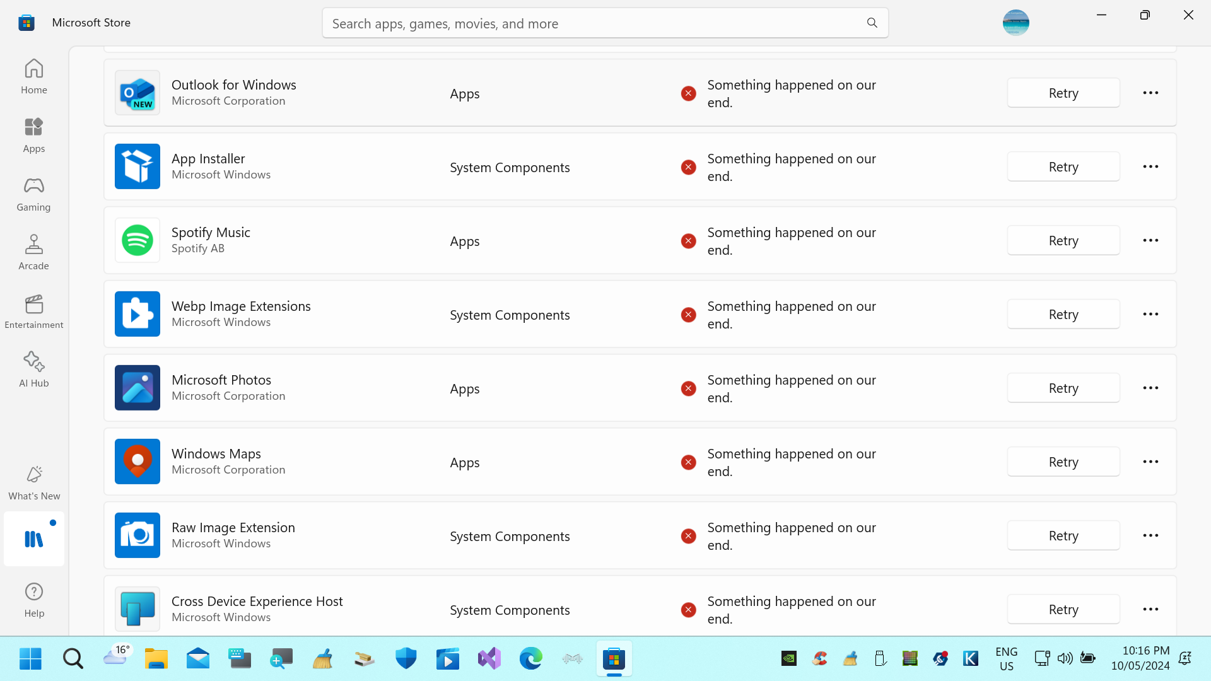This screenshot has width=1211, height=681.
Task: Open more options for Cross Device Experience Host
Action: (x=1150, y=609)
